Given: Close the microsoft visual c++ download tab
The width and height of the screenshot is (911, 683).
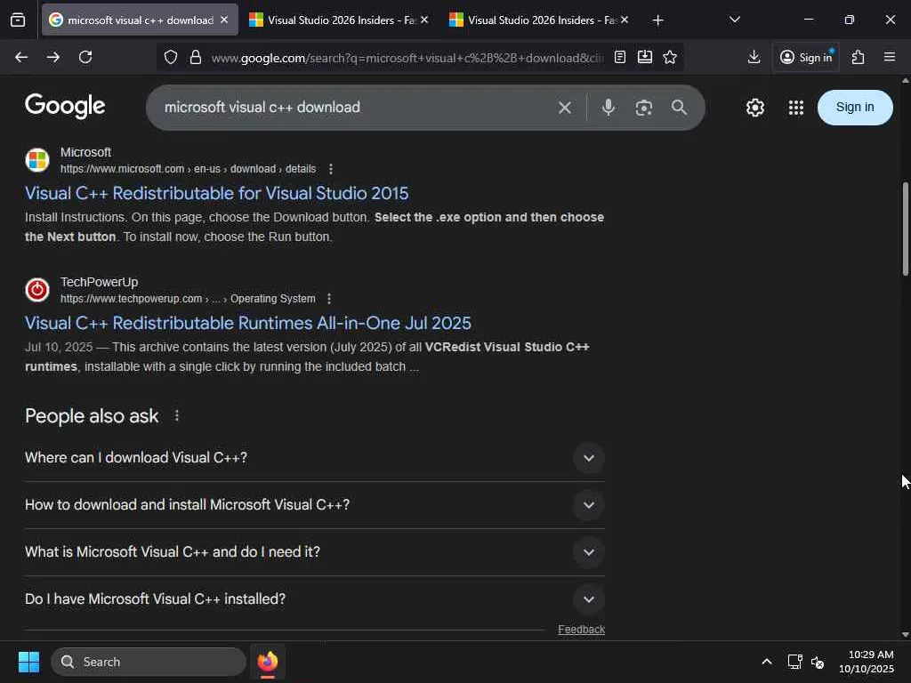Looking at the screenshot, I should 224,20.
